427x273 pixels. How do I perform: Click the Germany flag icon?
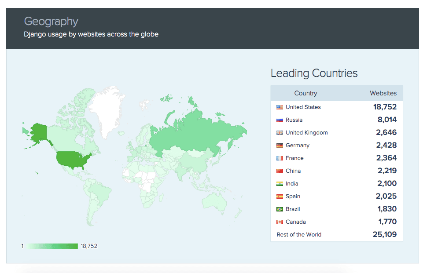click(x=280, y=146)
